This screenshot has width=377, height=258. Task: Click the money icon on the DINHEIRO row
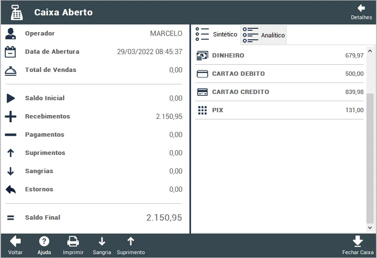point(202,56)
